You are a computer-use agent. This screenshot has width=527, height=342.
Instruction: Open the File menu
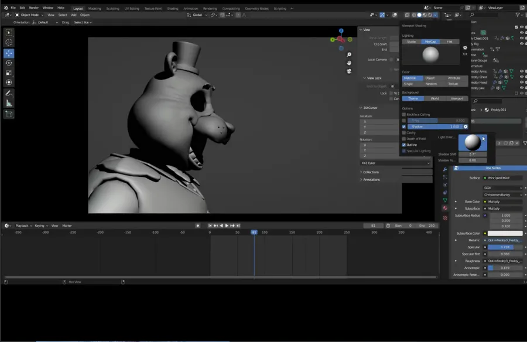point(13,8)
